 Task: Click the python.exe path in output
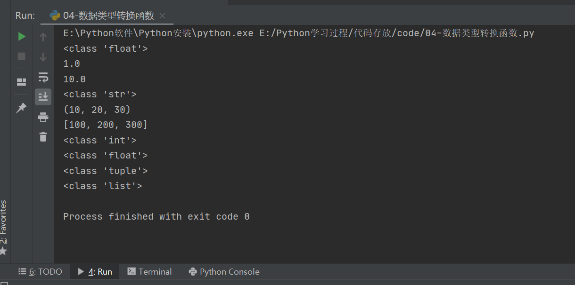click(x=158, y=33)
